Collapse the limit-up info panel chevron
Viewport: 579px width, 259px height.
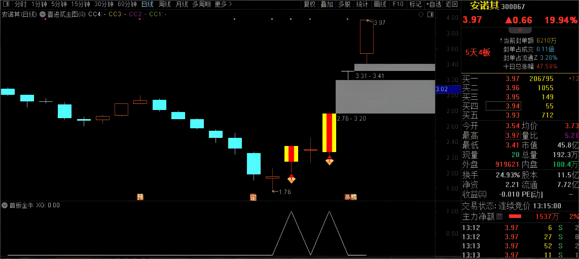click(x=520, y=30)
